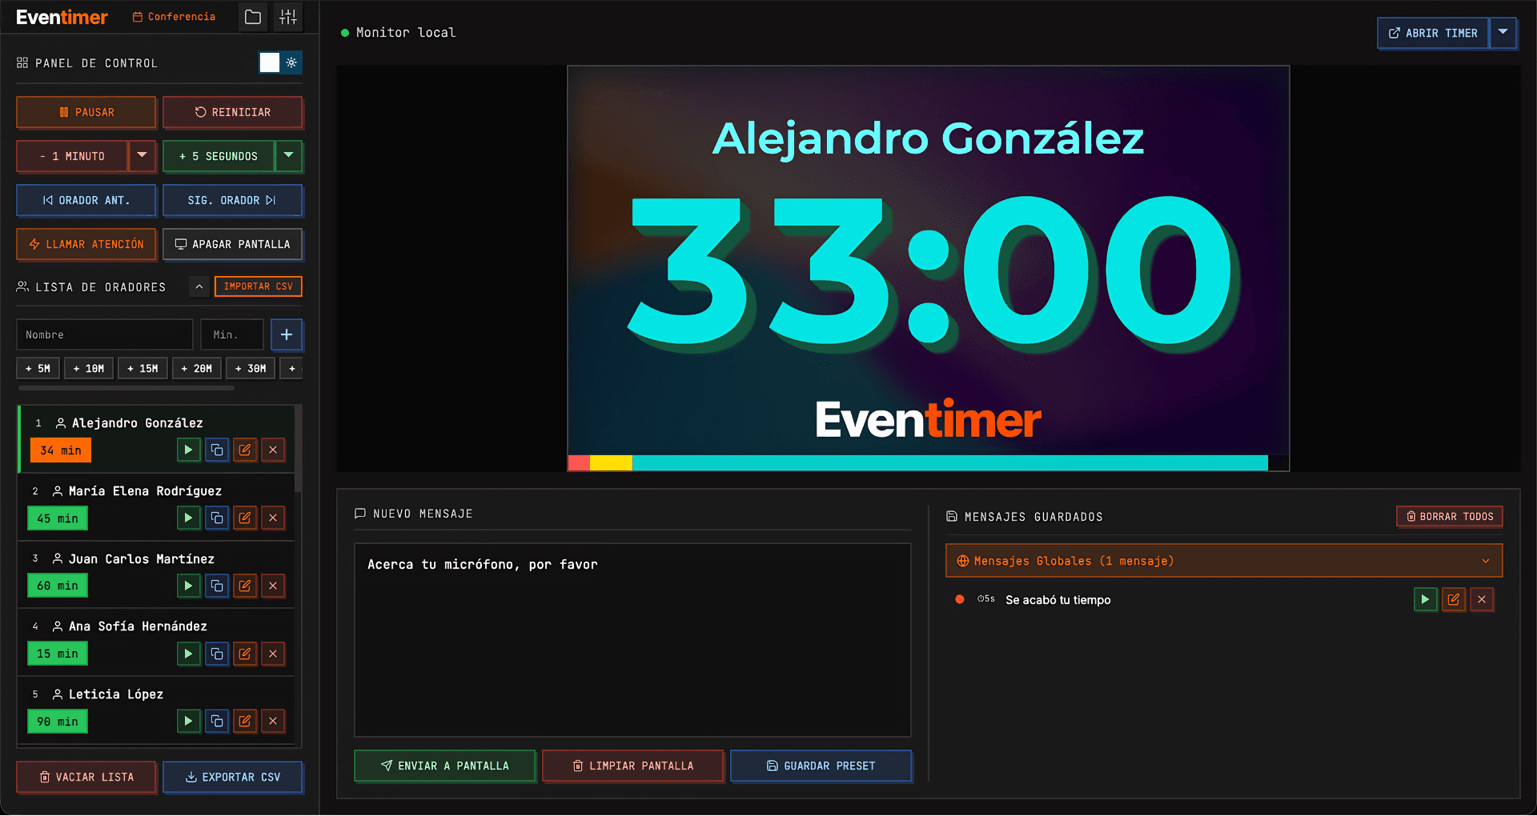Click APAGAR PANTALLA button
Viewport: 1537px width, 816px height.
pos(233,244)
